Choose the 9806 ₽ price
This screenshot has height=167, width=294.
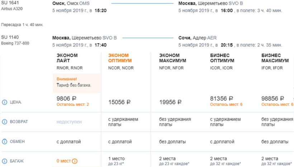pos(67,98)
